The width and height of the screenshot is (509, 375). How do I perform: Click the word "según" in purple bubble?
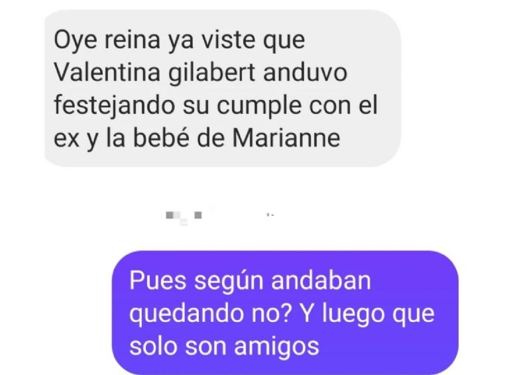click(x=229, y=282)
